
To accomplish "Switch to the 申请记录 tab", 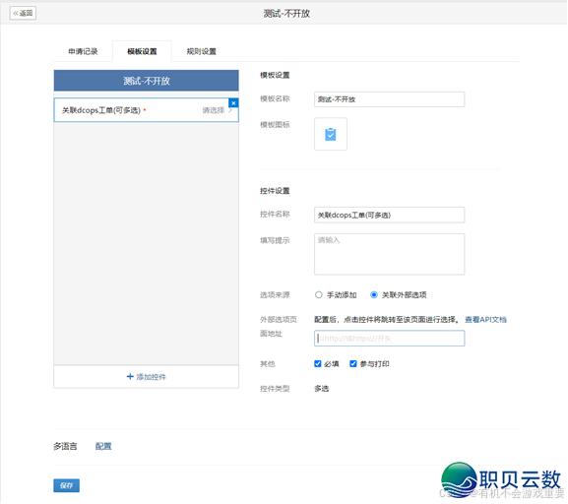I will coord(83,51).
